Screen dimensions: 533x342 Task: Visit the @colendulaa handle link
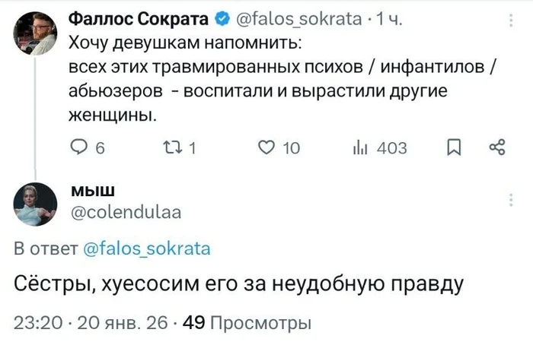(126, 212)
